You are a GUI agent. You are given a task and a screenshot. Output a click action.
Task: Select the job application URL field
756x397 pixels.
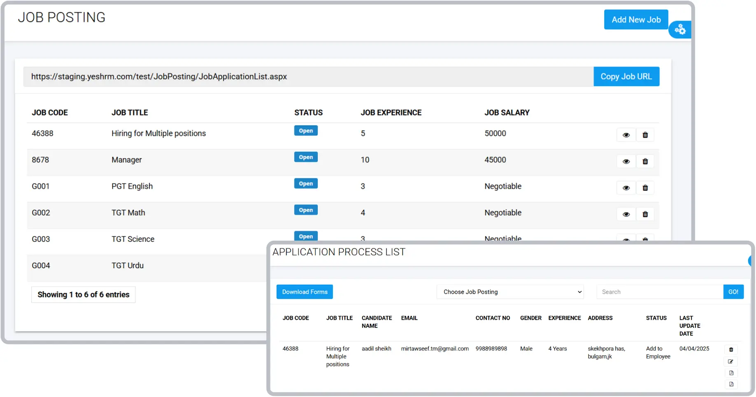point(308,77)
